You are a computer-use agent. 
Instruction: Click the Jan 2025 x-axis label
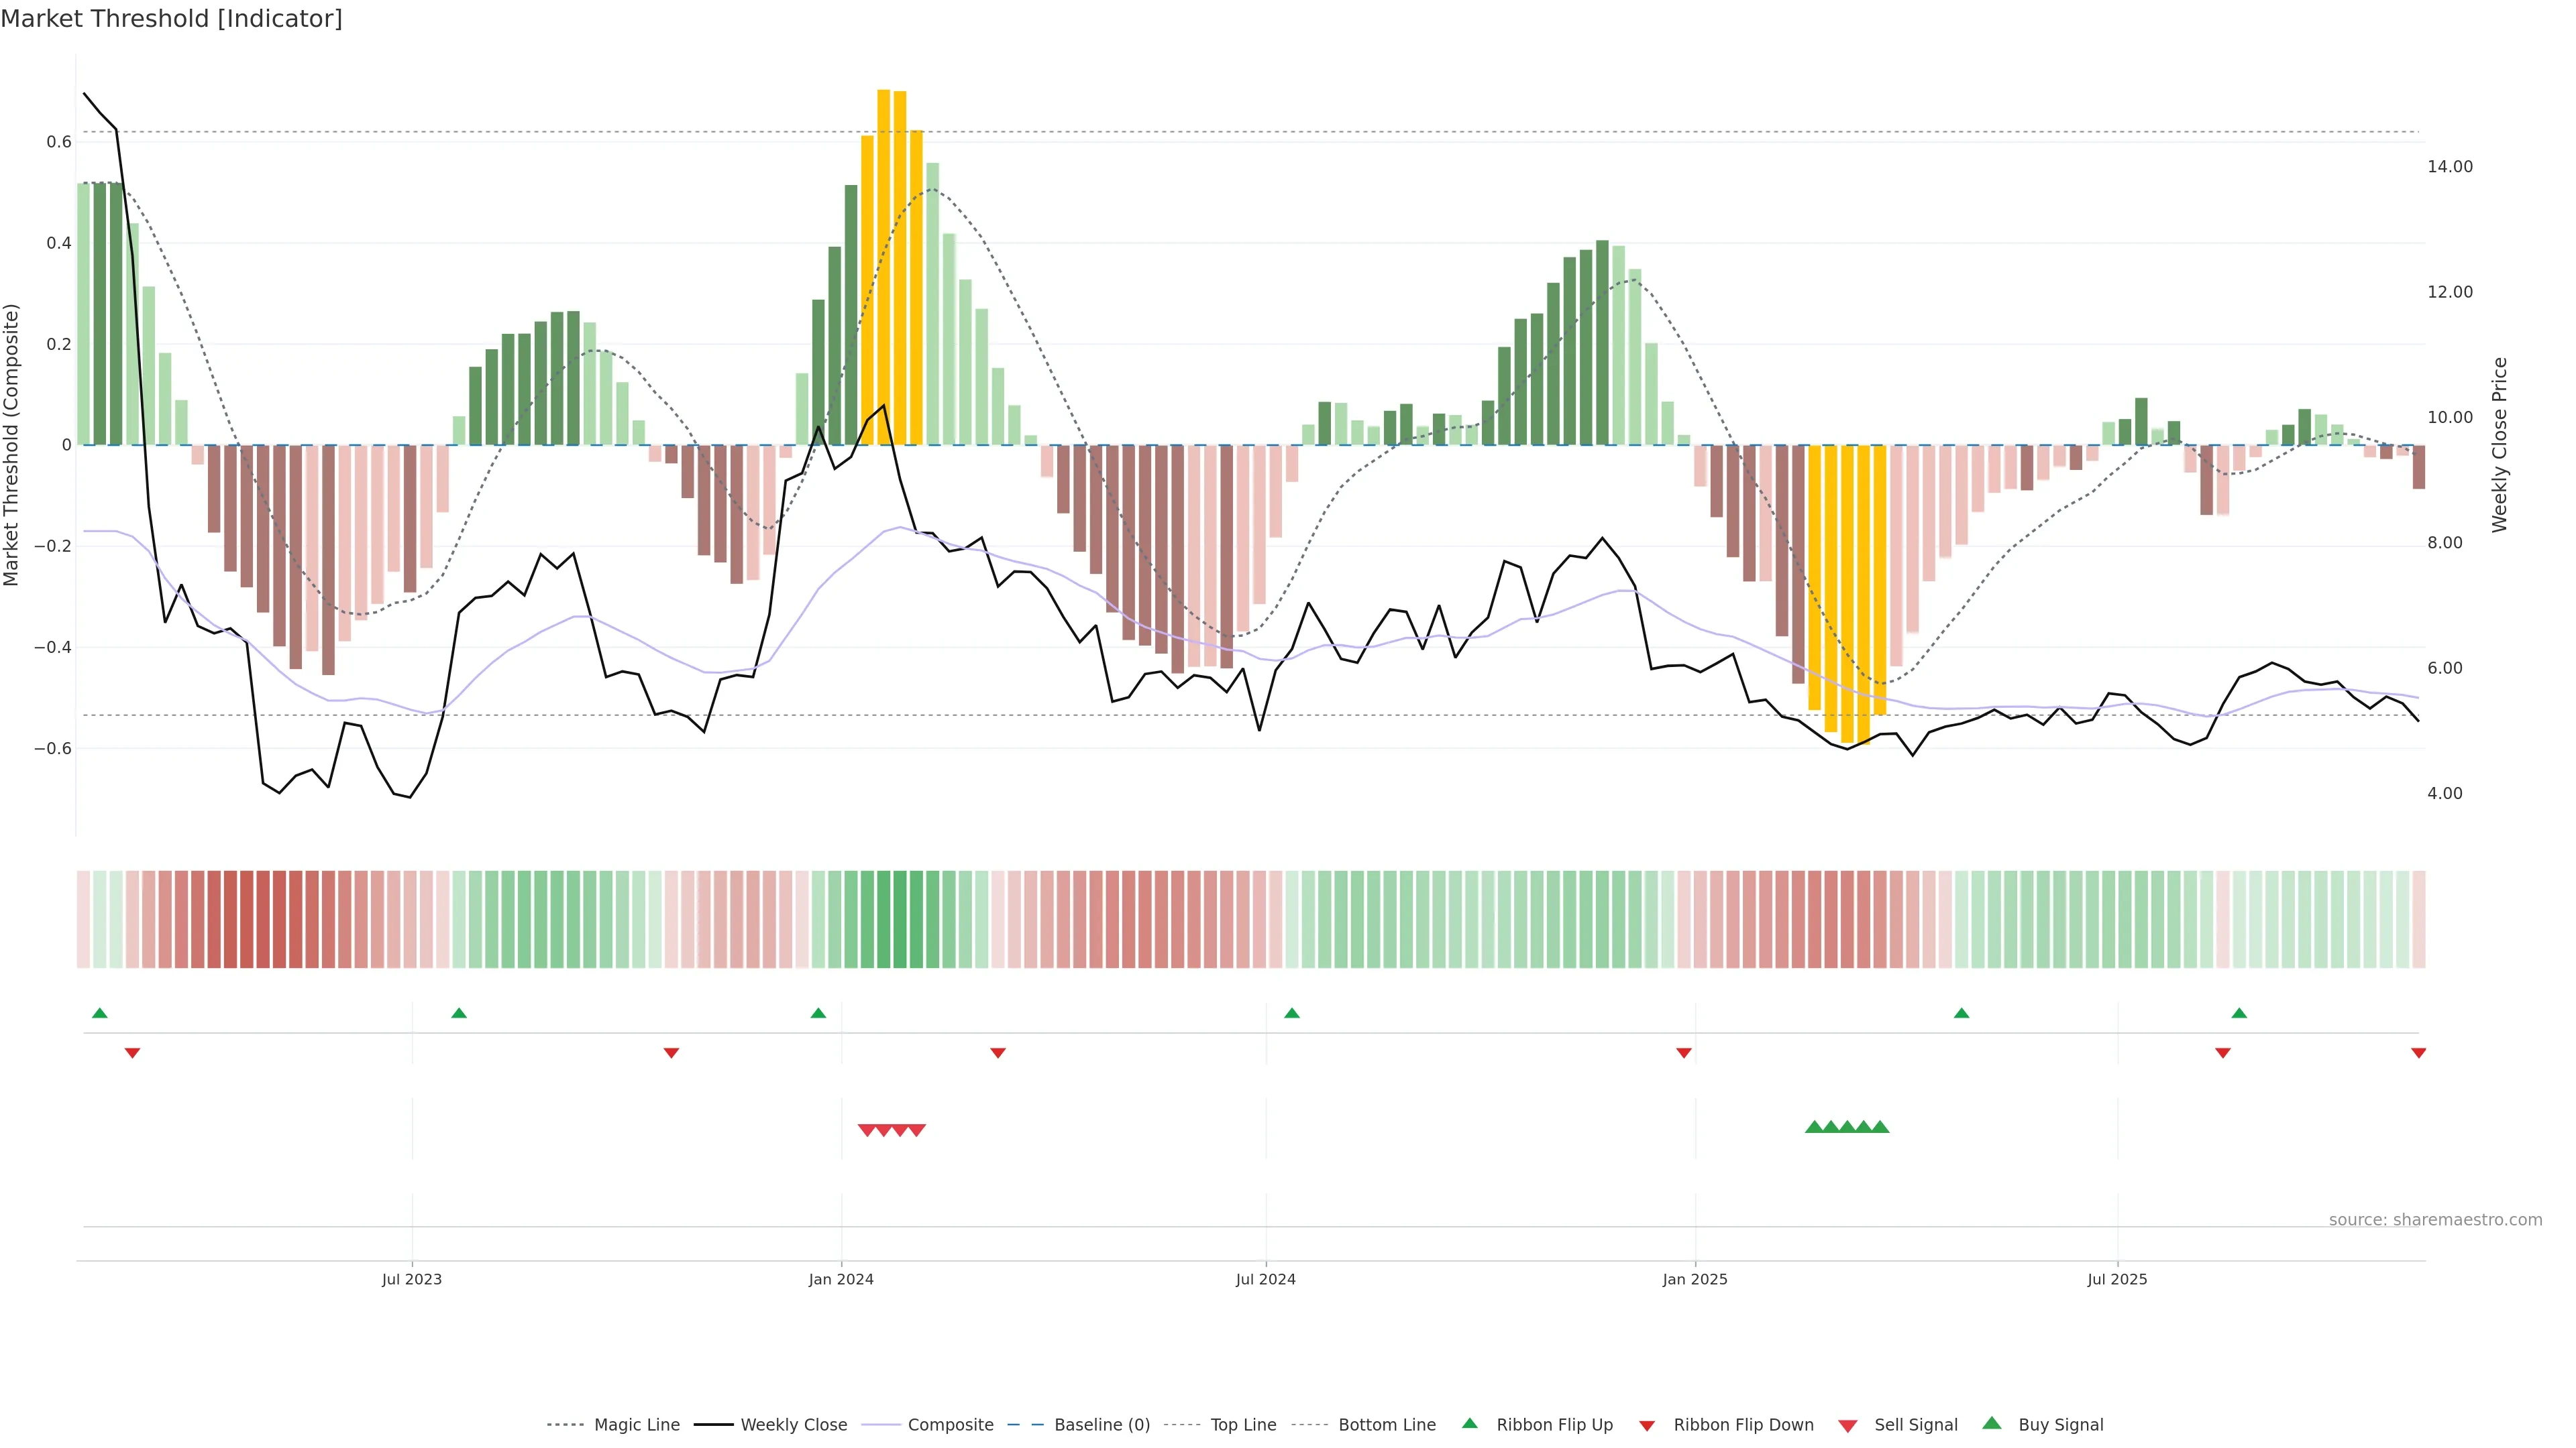click(1694, 1279)
